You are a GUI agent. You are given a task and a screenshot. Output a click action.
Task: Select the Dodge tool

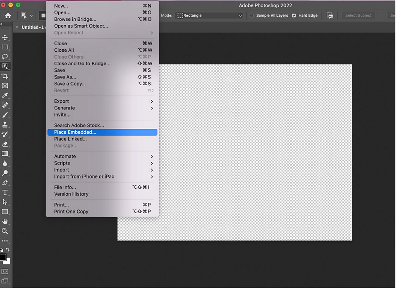pos(5,173)
